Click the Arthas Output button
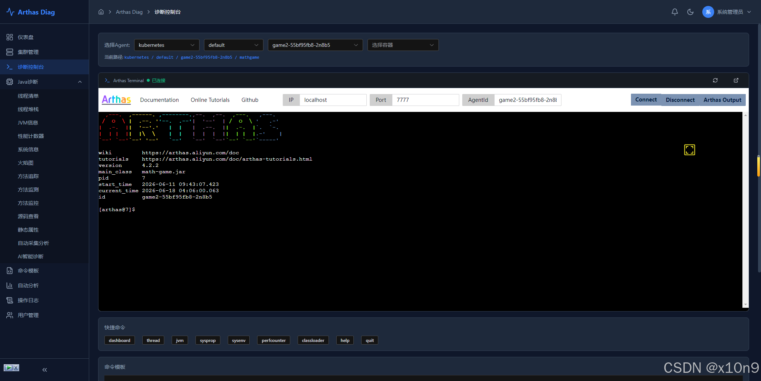The height and width of the screenshot is (381, 761). coord(722,100)
